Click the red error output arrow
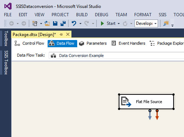This screenshot has width=184, height=137. [157, 115]
